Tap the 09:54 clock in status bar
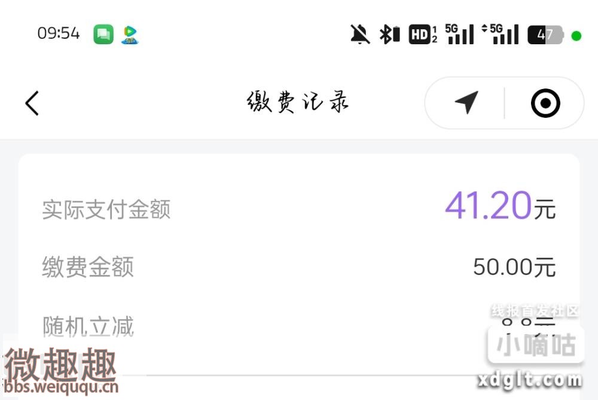 59,33
